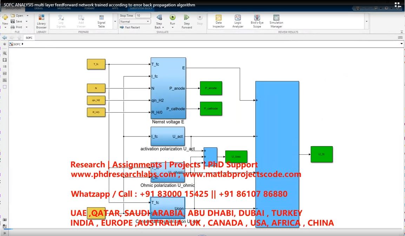
Task: Open the address bar dropdown arrow
Action: point(401,44)
